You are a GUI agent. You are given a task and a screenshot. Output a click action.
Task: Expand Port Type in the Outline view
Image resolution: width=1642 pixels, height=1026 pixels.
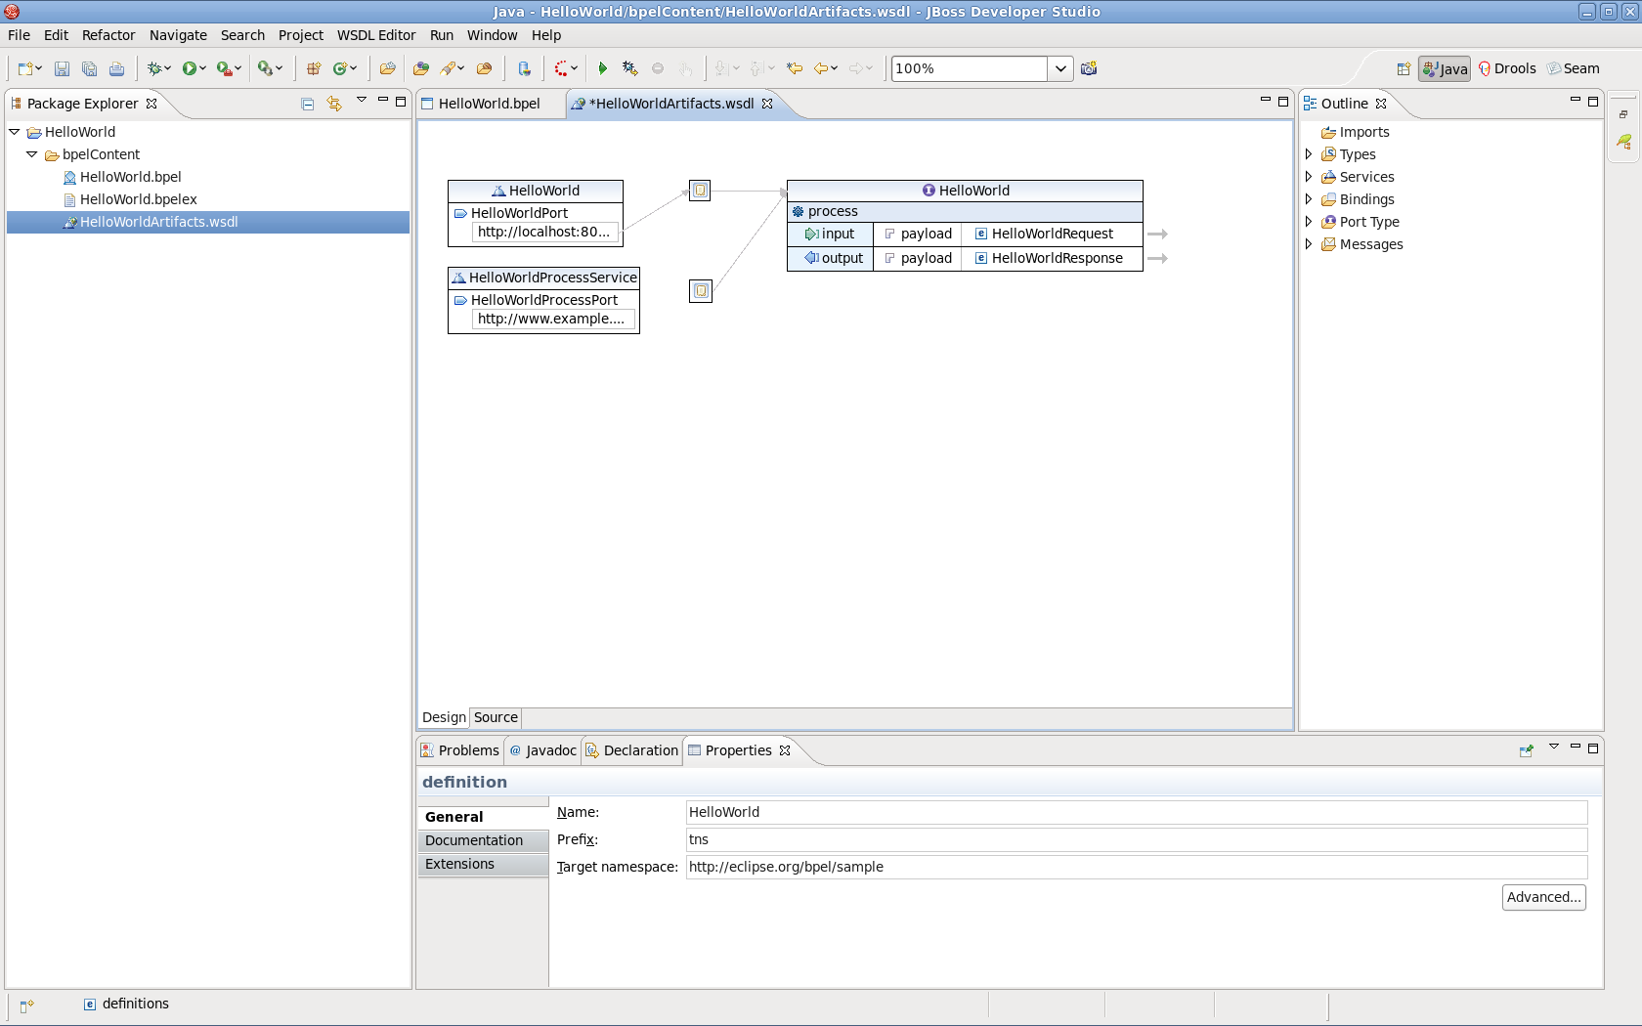[x=1310, y=222]
